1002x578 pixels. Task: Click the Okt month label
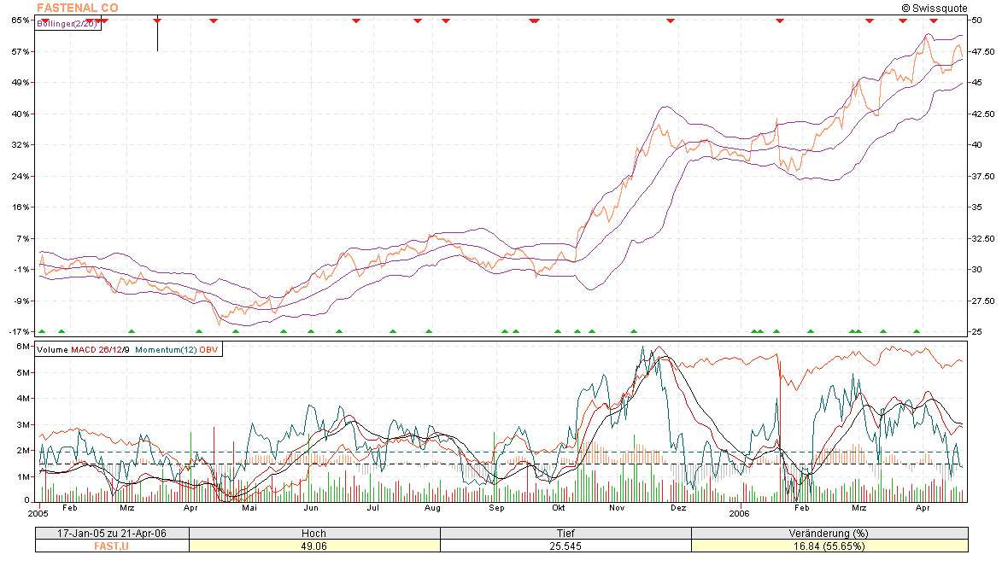(559, 508)
